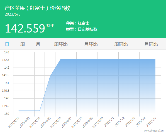Click the x-axis label 2023/4/24
This screenshot has height=134, width=166.
[35, 122]
